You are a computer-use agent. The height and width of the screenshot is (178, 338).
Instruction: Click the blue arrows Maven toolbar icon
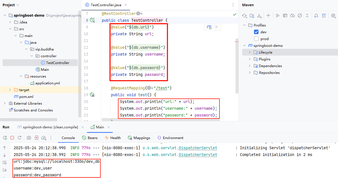point(324,16)
